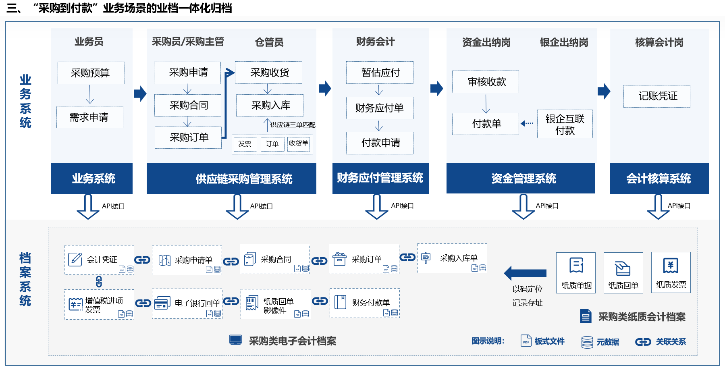
Task: Select the 财务应付单 box
Action: coord(380,108)
